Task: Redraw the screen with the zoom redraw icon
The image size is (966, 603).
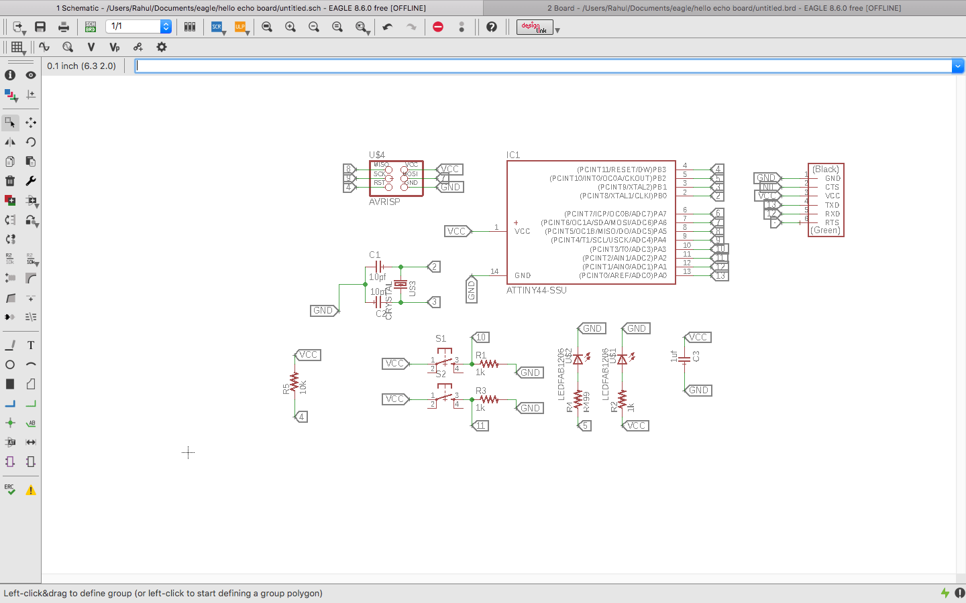Action: pyautogui.click(x=337, y=27)
